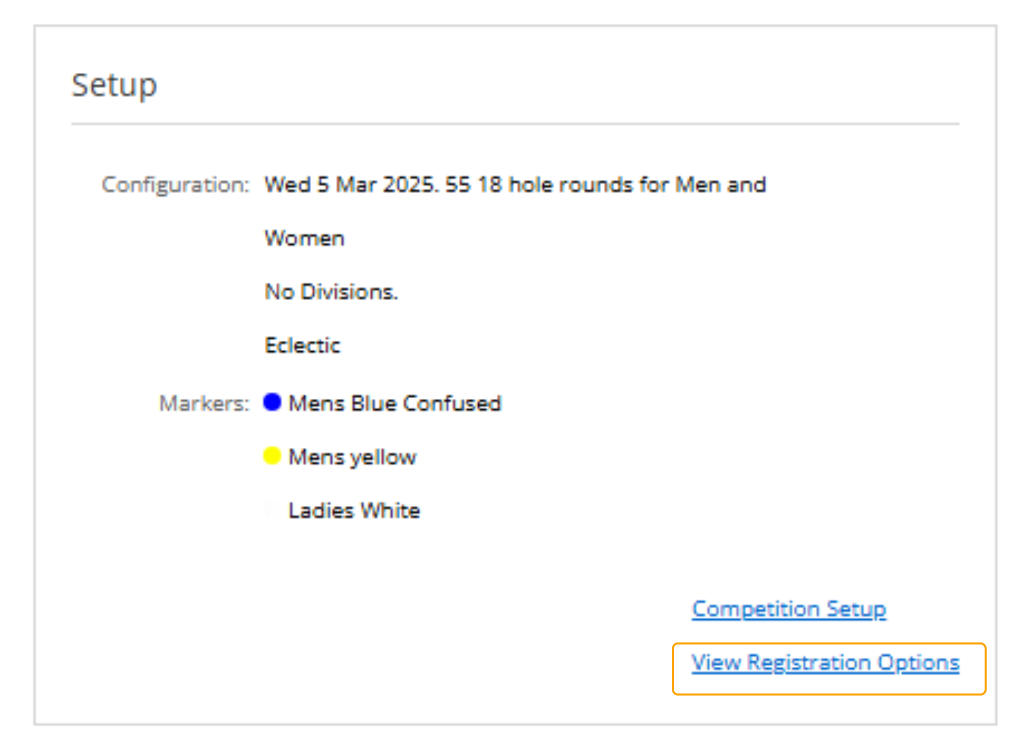Viewport: 1022px width, 739px height.
Task: Select the Mens Blue Confused marker label
Action: point(395,403)
